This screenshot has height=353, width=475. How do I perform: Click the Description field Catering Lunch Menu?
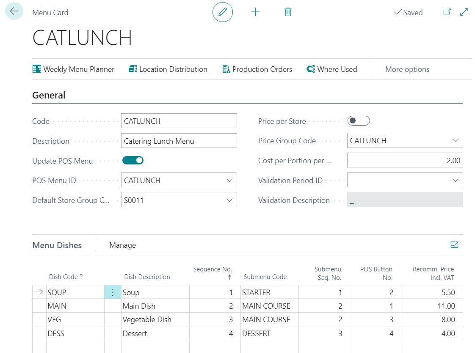[179, 141]
